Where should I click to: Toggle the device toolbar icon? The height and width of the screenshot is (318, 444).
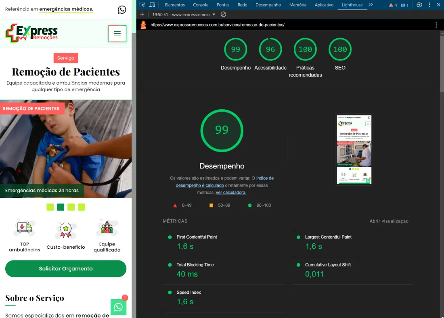click(152, 5)
